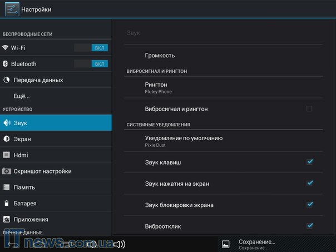Viewport: 336px width, 252px height.
Task: Uncheck the Звук клавиш checkbox
Action: (310, 162)
